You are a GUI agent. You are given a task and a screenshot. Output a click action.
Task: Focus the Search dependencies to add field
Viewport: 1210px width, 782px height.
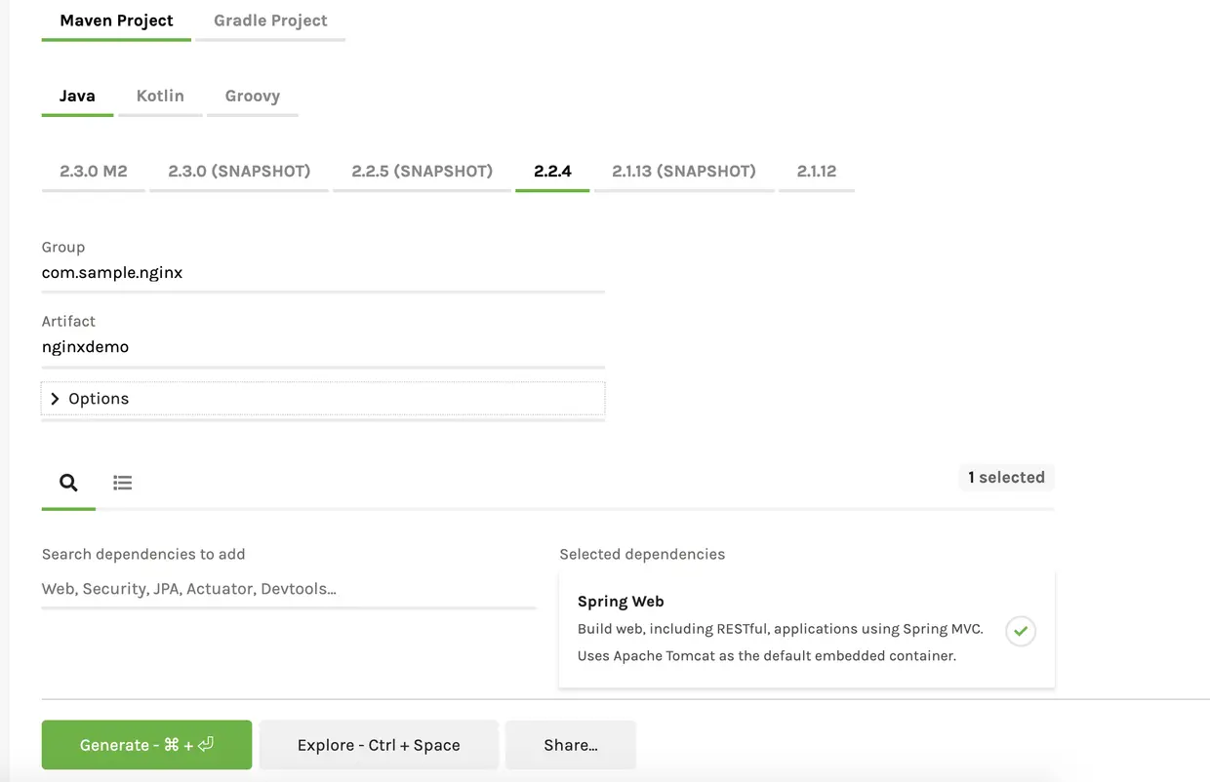pos(289,589)
